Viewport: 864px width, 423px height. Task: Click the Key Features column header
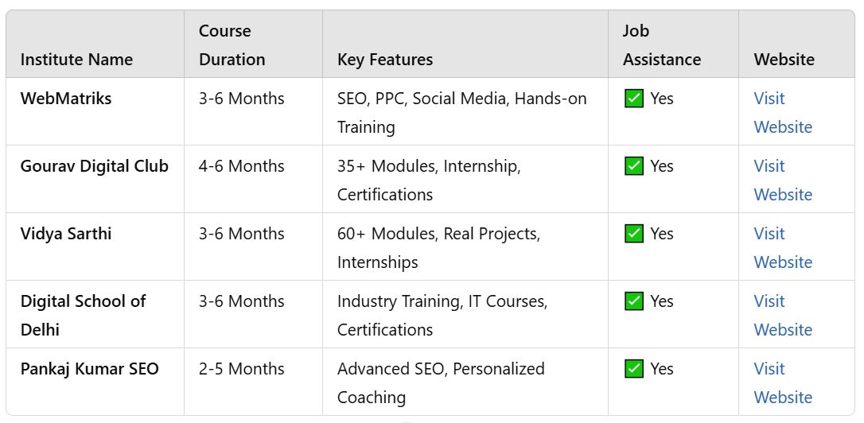[x=385, y=60]
